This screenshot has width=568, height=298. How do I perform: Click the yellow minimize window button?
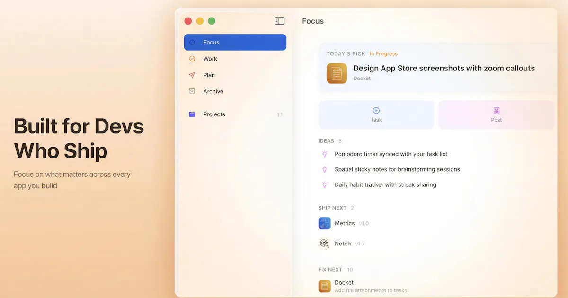[200, 21]
